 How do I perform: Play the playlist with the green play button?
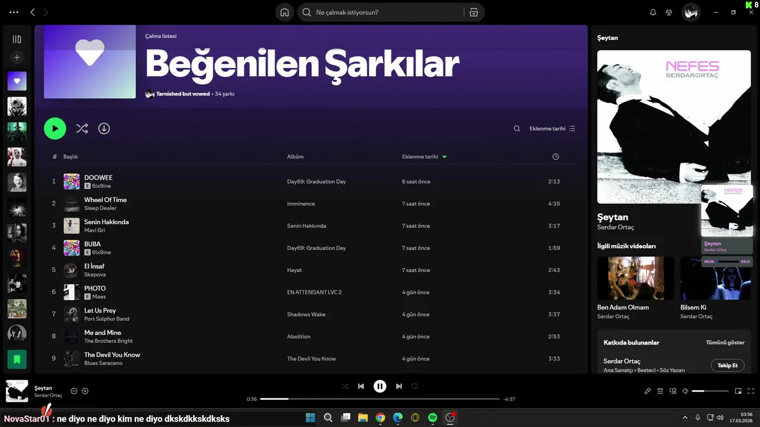pos(55,128)
